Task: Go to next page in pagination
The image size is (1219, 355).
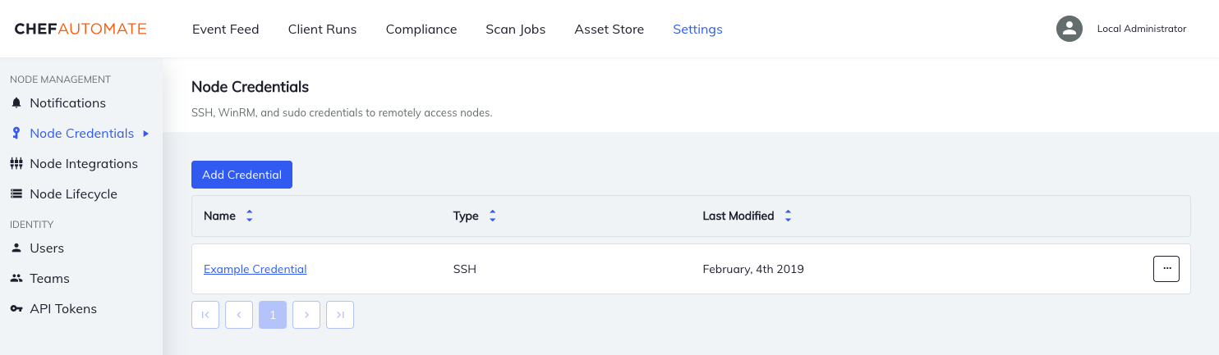Action: pyautogui.click(x=306, y=315)
